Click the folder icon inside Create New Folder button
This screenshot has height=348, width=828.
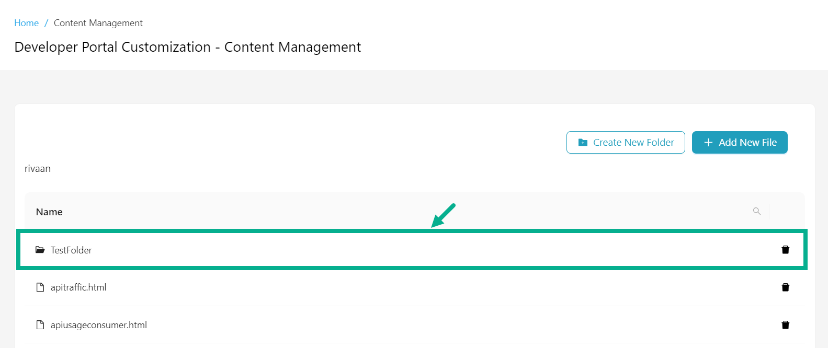point(583,142)
